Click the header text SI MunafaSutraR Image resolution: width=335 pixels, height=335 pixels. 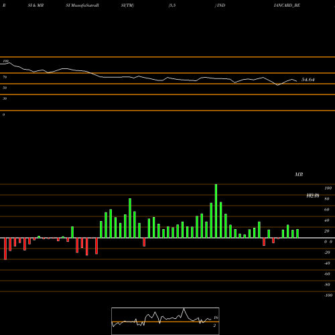click(x=82, y=5)
